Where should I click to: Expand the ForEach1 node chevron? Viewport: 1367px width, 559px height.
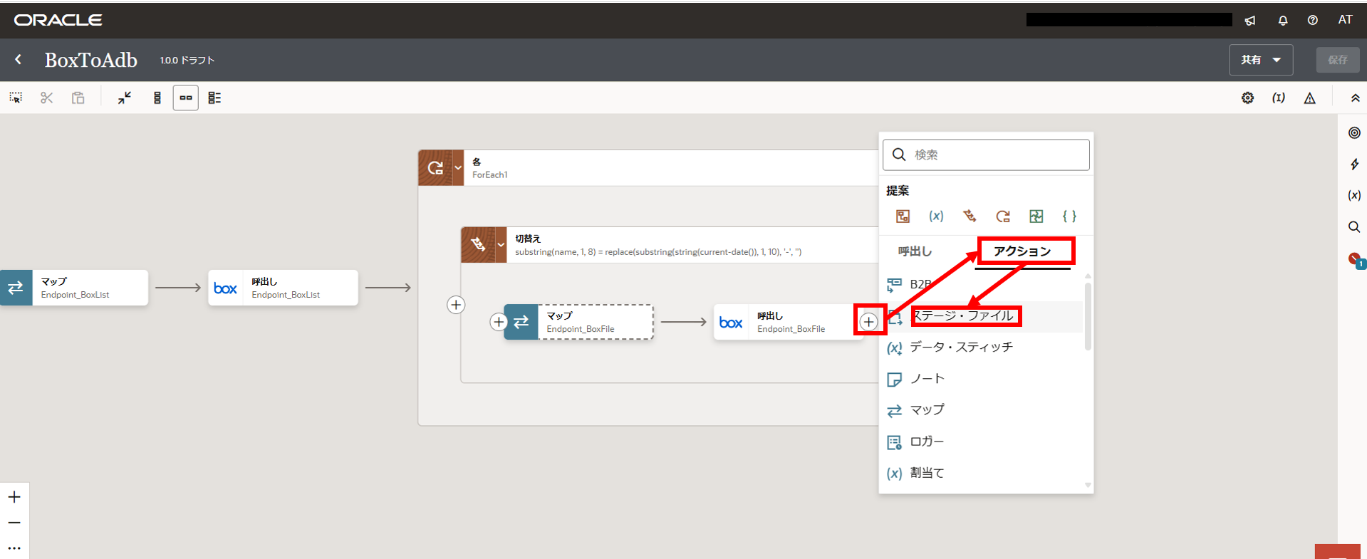click(x=458, y=168)
